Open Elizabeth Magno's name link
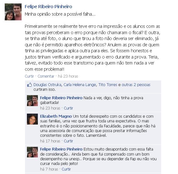Screen dimensions: 178x174 point(56,116)
